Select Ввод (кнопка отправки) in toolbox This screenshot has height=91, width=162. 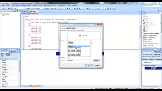150,36
